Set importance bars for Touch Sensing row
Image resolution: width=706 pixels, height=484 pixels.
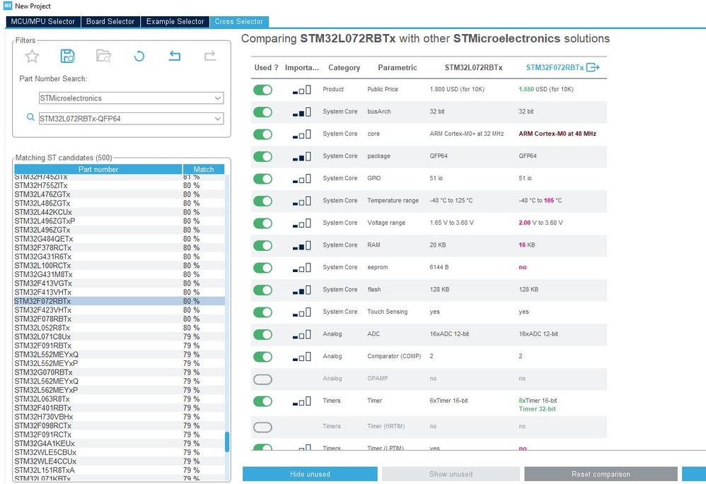301,312
